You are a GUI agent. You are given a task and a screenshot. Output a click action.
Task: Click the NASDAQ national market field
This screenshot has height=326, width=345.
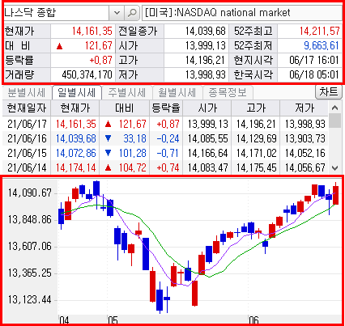pyautogui.click(x=242, y=13)
